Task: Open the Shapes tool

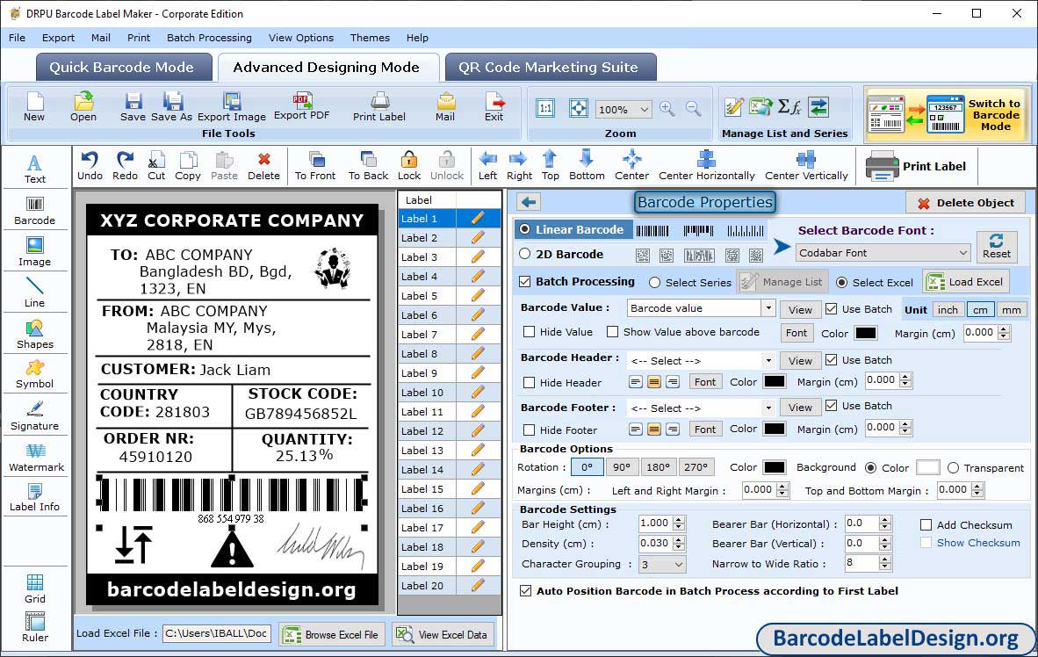Action: [34, 335]
